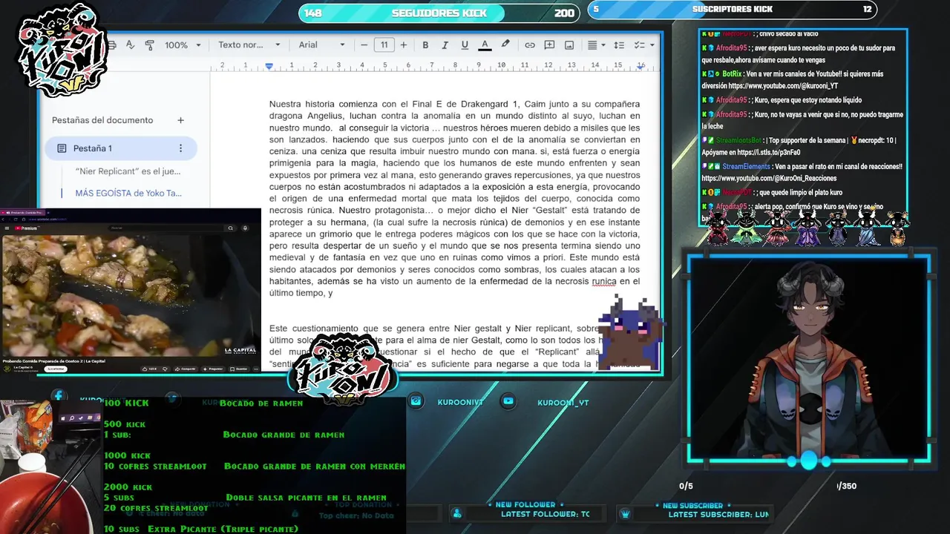The image size is (950, 534).
Task: Add a new document tab with plus icon
Action: [180, 120]
